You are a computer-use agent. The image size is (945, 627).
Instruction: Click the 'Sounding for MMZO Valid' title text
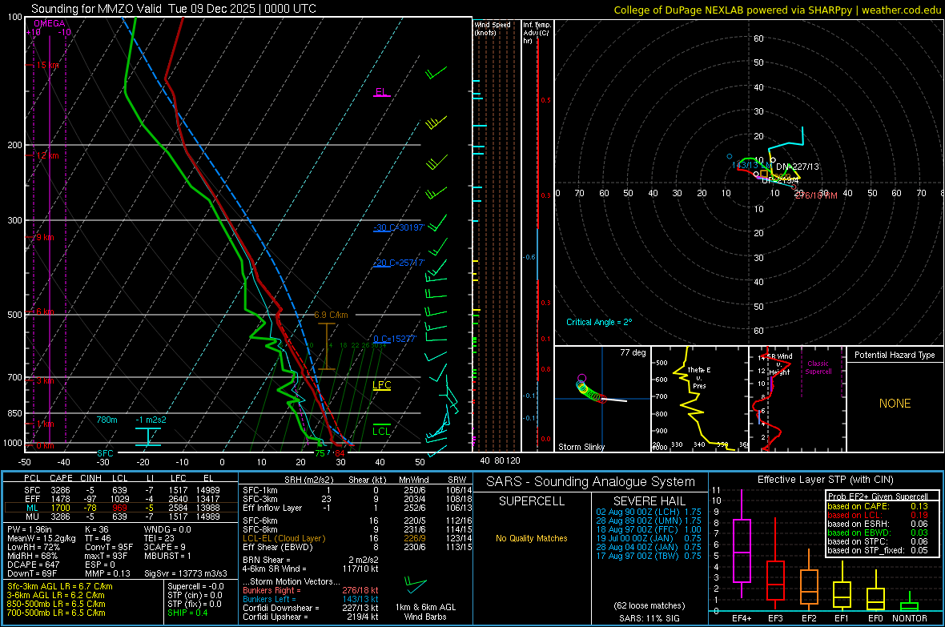[96, 9]
